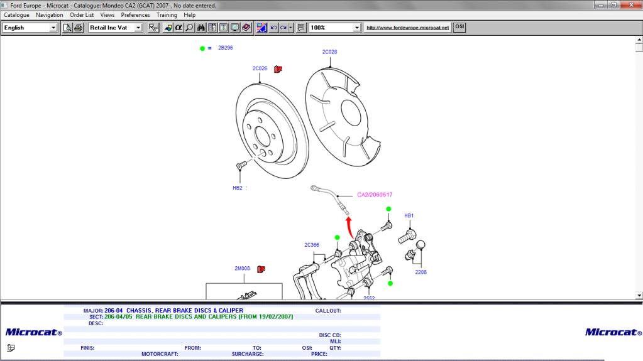Viewport: 643px width, 361px height.
Task: Click the brake splash shield illustration
Action: [x=343, y=117]
